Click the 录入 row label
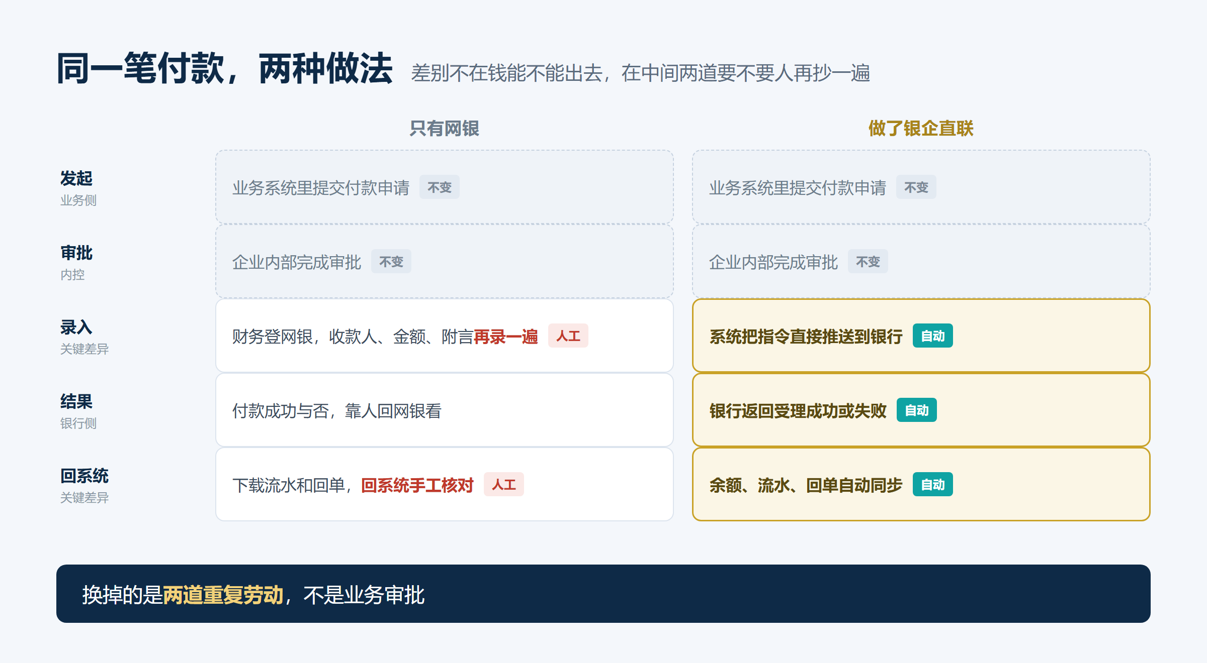Image resolution: width=1207 pixels, height=663 pixels. coord(76,327)
